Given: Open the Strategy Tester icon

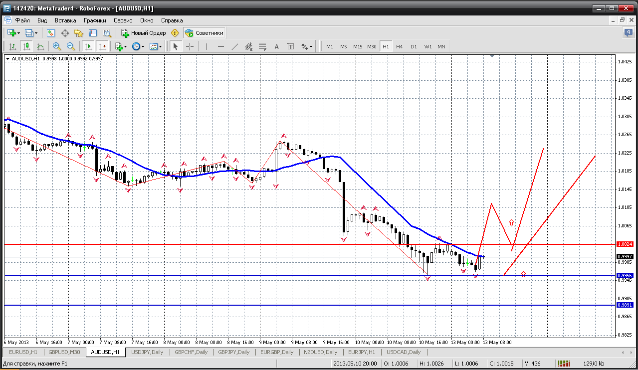Looking at the screenshot, I should pos(107,33).
